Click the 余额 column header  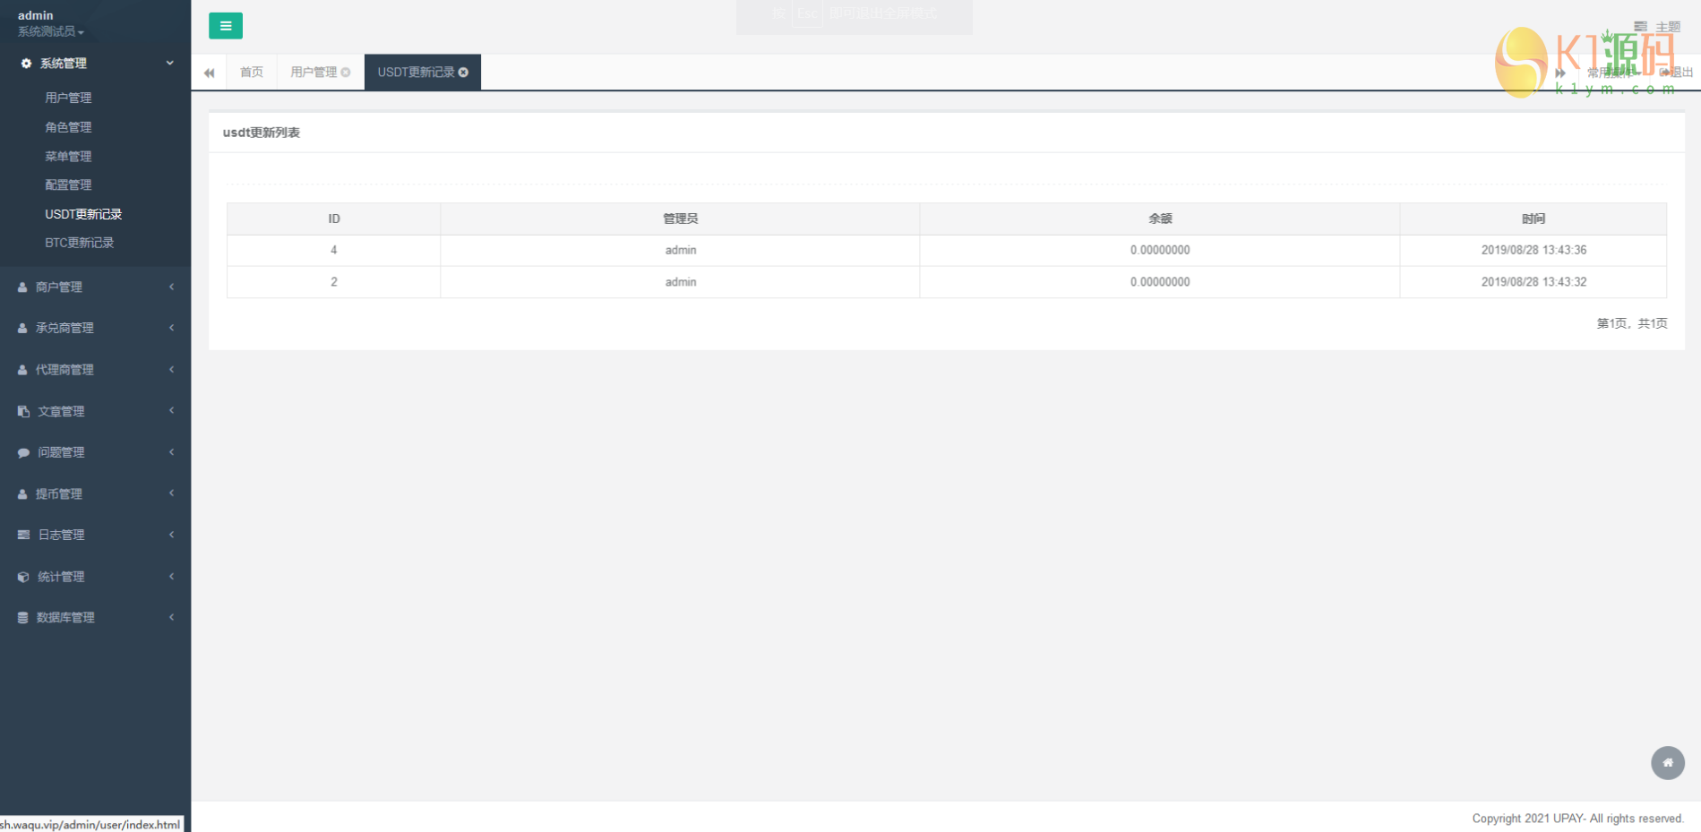click(x=1160, y=219)
